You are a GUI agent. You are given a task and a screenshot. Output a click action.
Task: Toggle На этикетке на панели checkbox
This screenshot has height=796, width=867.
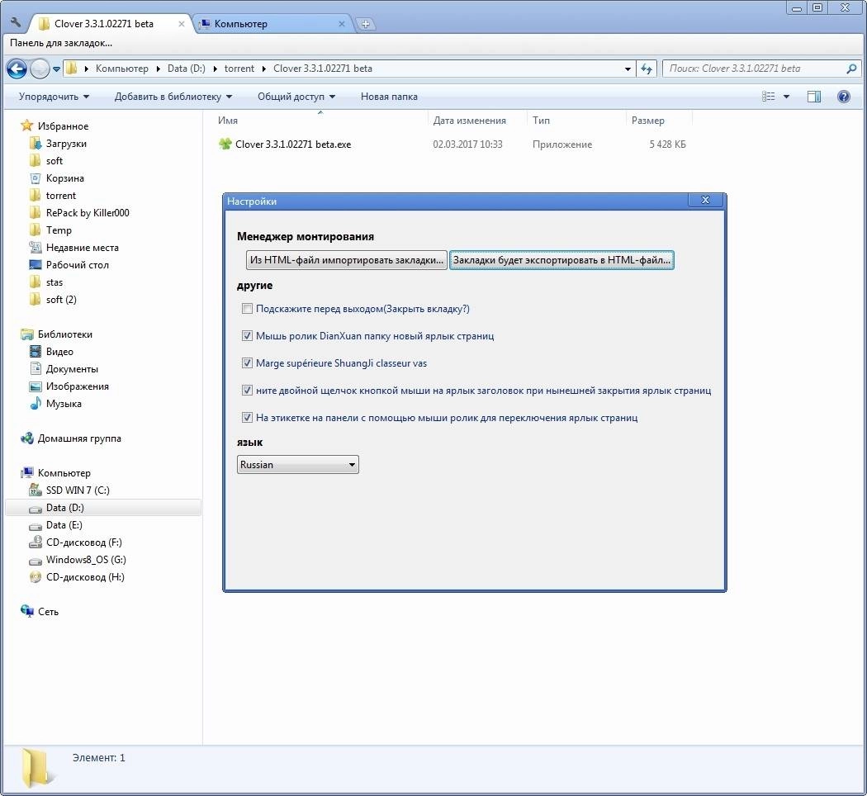point(247,417)
